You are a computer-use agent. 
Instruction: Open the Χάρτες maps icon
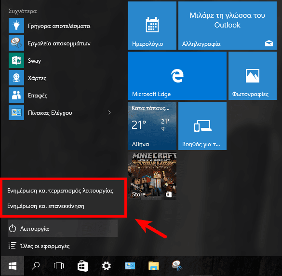(16, 78)
